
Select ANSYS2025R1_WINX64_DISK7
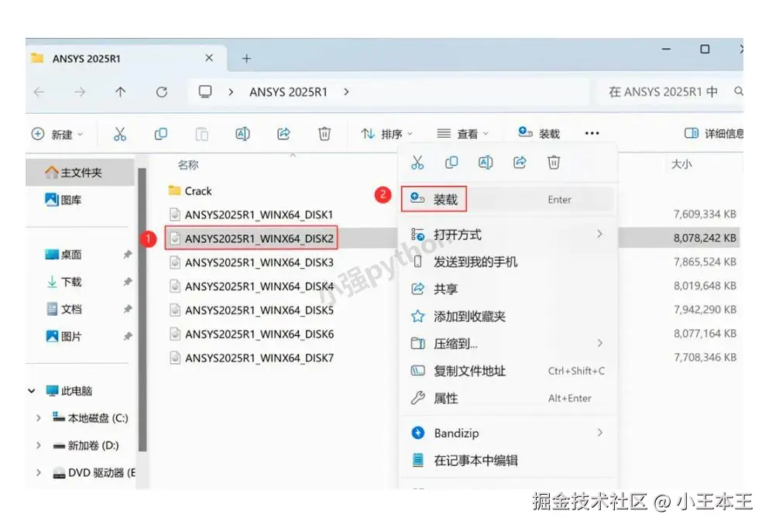coord(252,358)
